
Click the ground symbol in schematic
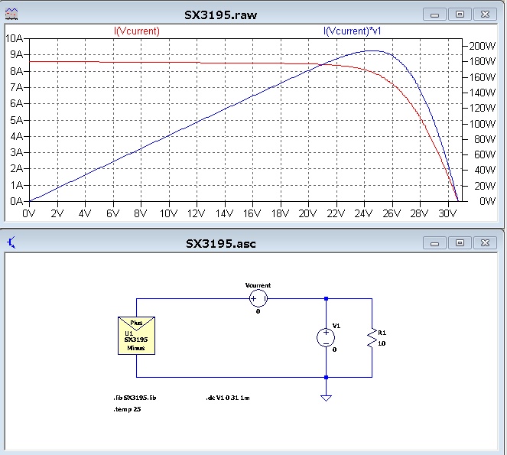point(326,398)
